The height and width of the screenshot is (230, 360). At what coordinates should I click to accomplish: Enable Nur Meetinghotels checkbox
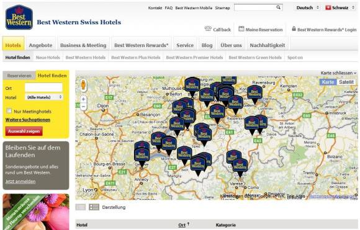tap(9, 111)
